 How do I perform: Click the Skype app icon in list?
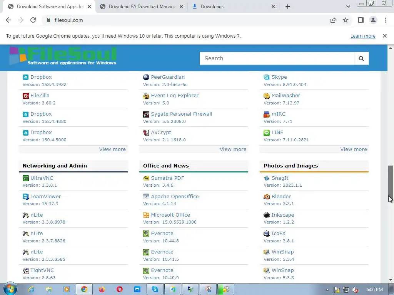pos(267,77)
